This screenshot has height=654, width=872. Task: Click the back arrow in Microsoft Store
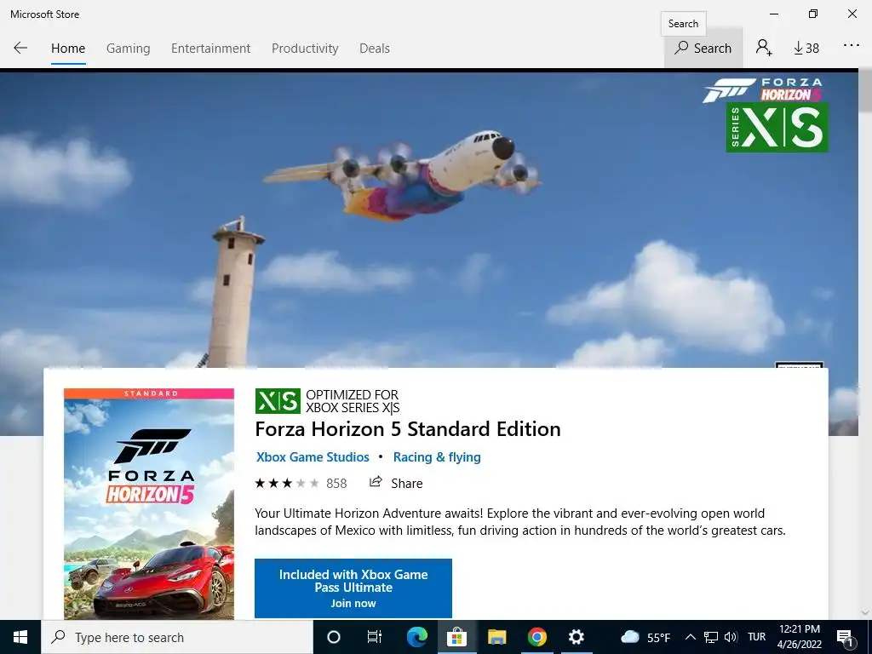(x=20, y=48)
